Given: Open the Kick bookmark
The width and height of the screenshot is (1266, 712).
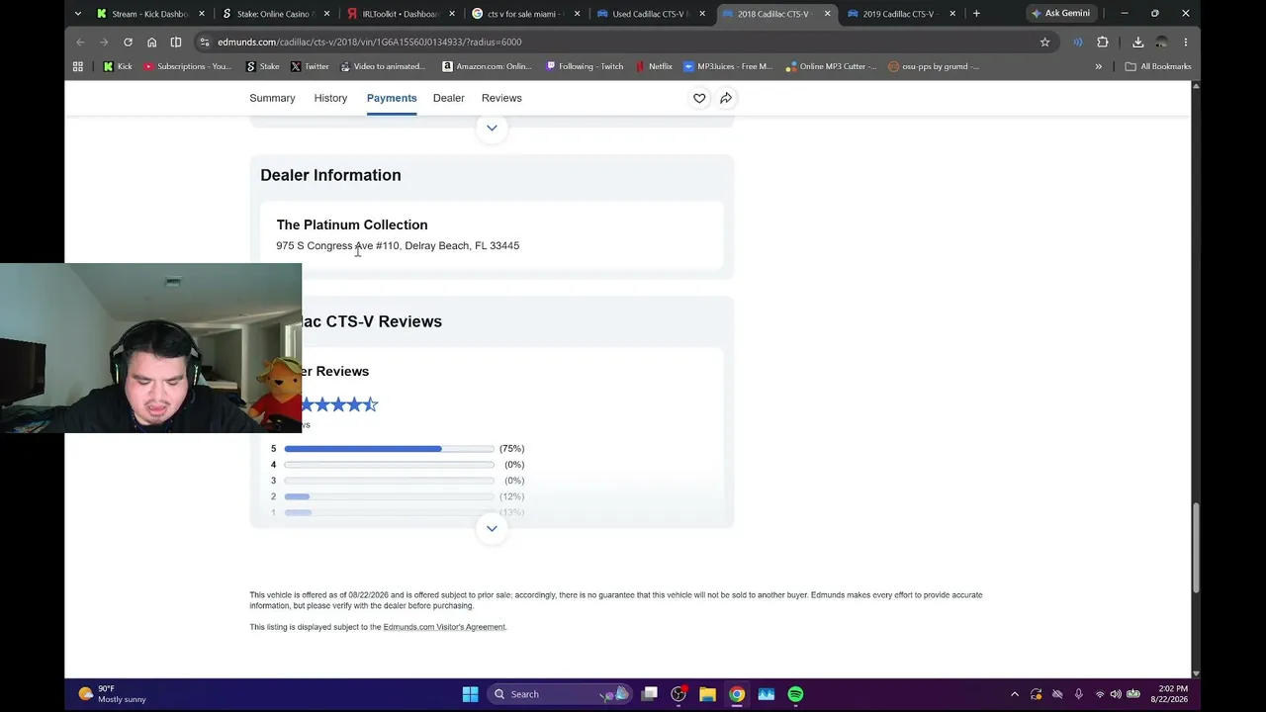Looking at the screenshot, I should tap(118, 66).
